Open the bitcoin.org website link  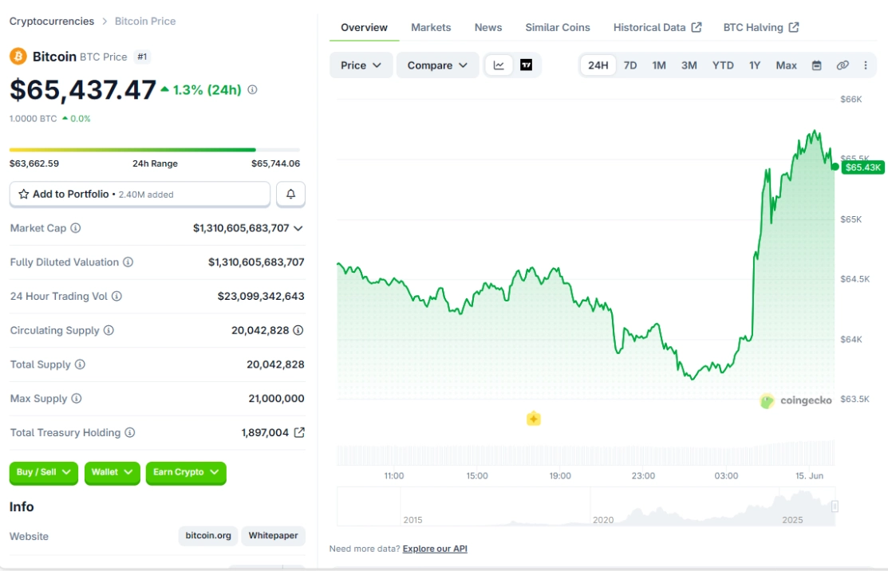(x=208, y=535)
